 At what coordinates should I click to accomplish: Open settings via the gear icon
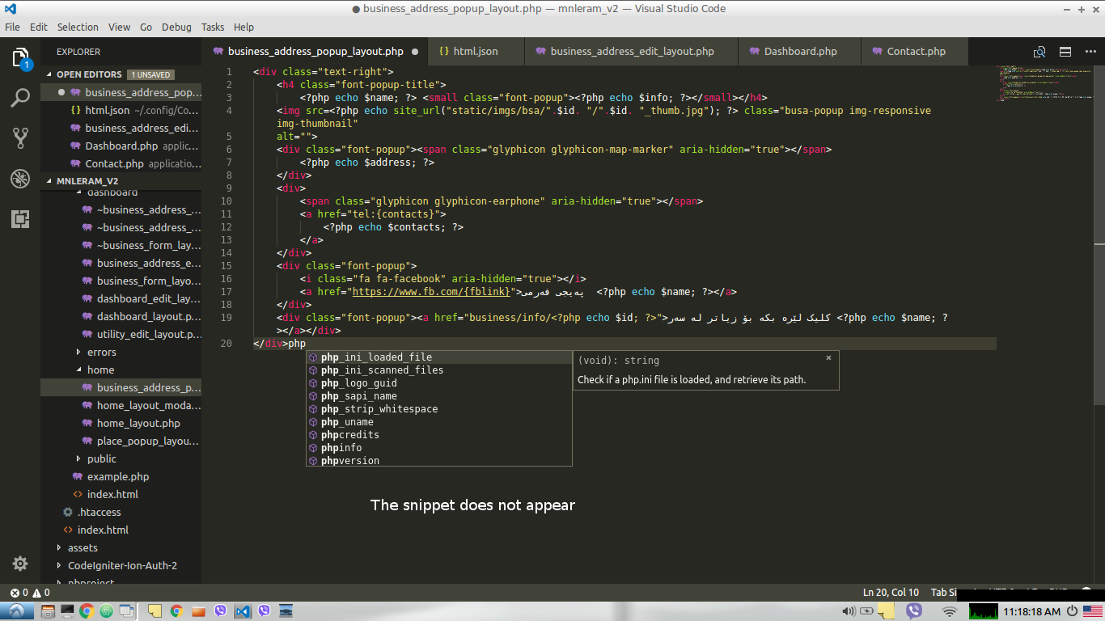click(19, 564)
